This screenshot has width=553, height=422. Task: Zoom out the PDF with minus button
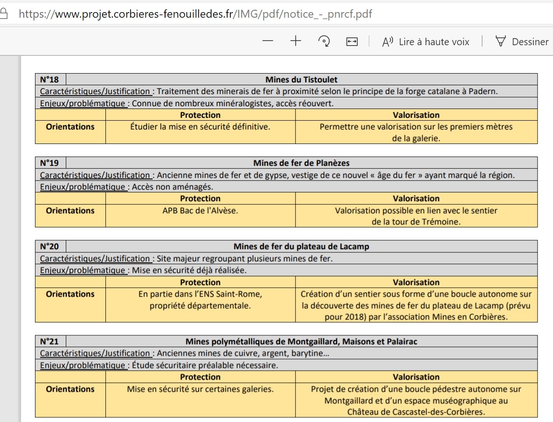coord(268,41)
